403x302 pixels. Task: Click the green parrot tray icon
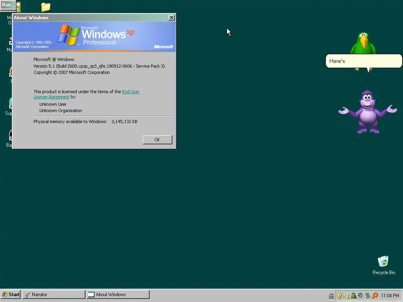coord(354,296)
